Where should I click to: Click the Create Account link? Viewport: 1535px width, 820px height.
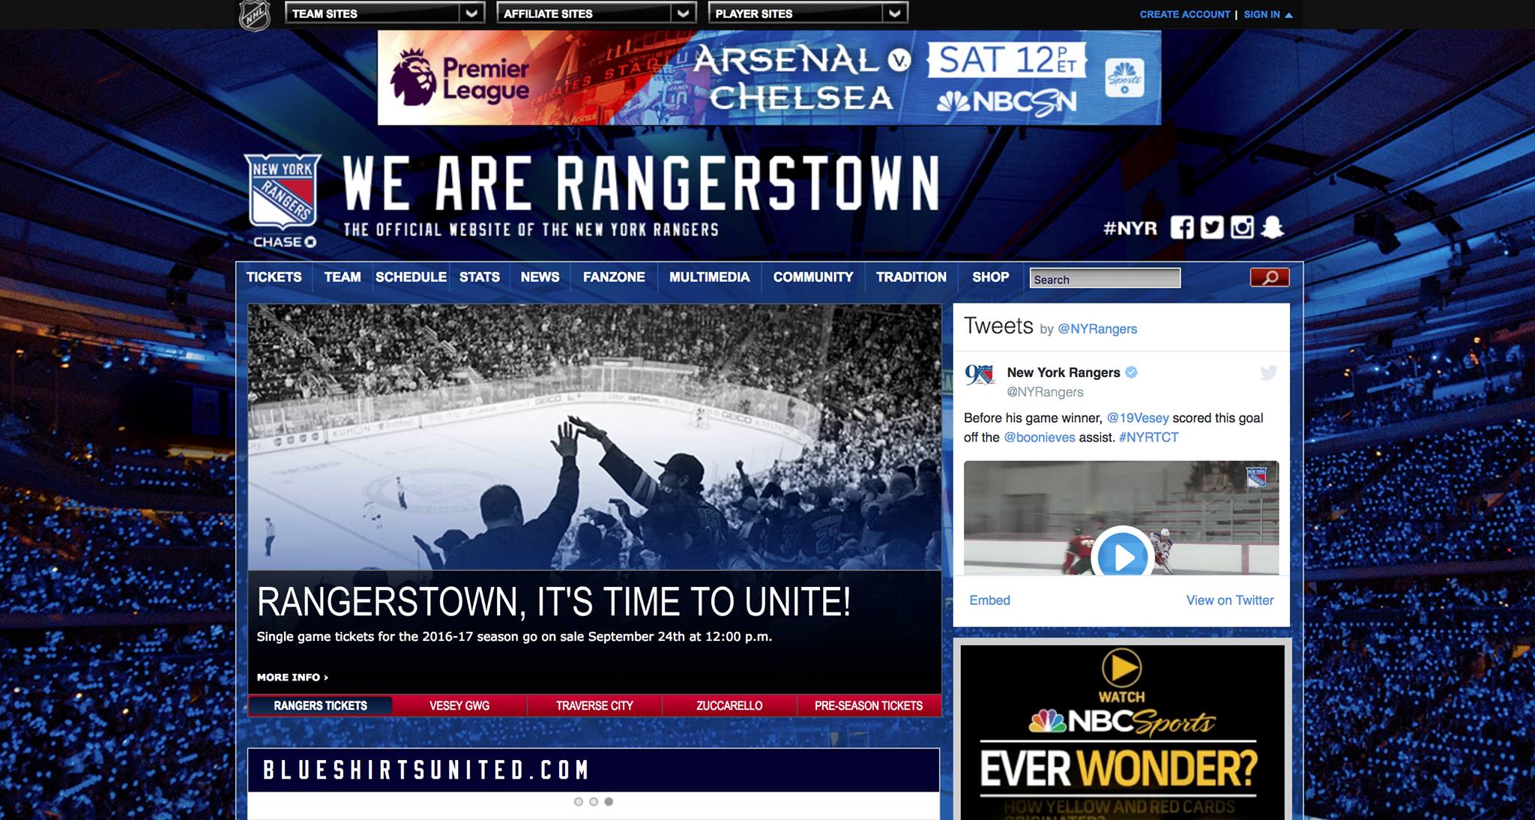click(x=1184, y=14)
